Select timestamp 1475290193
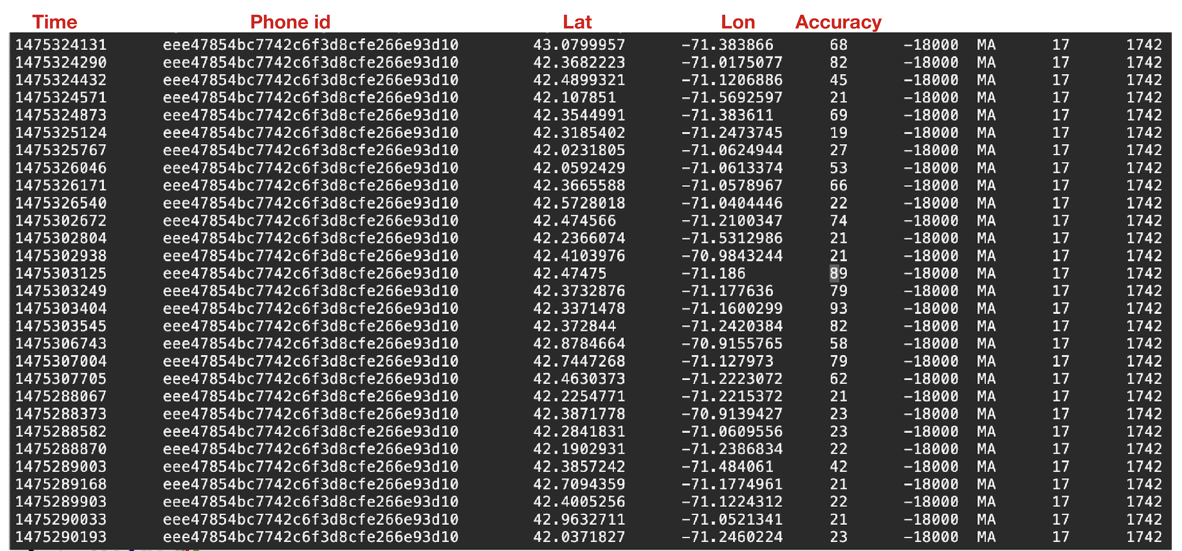1182x551 pixels. point(61,537)
